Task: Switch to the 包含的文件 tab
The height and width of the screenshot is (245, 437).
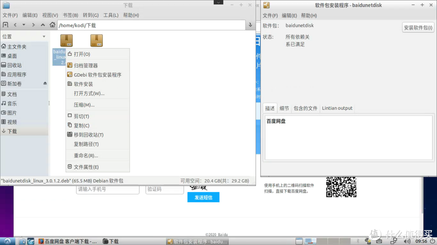Action: (305, 108)
